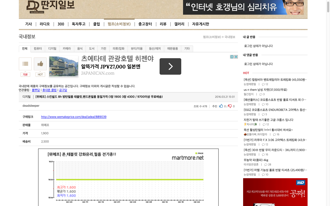Viewport: 330px width, 206px height.
Task: Select the 전체 category tab
Action: pos(25,49)
